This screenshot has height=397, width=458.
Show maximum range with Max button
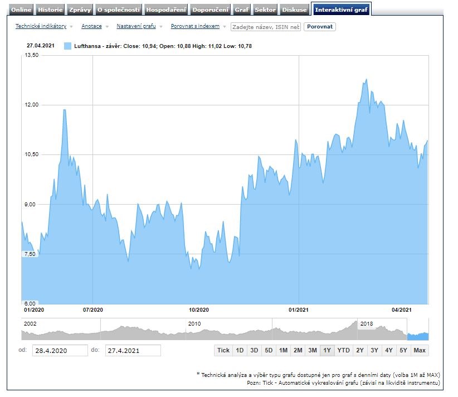click(420, 350)
